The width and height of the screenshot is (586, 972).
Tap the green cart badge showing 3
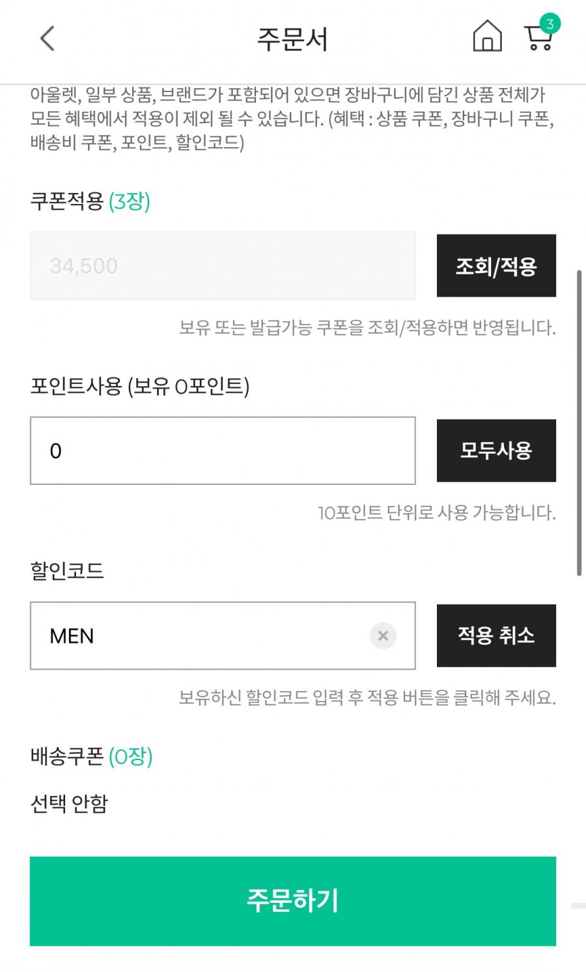[x=550, y=24]
